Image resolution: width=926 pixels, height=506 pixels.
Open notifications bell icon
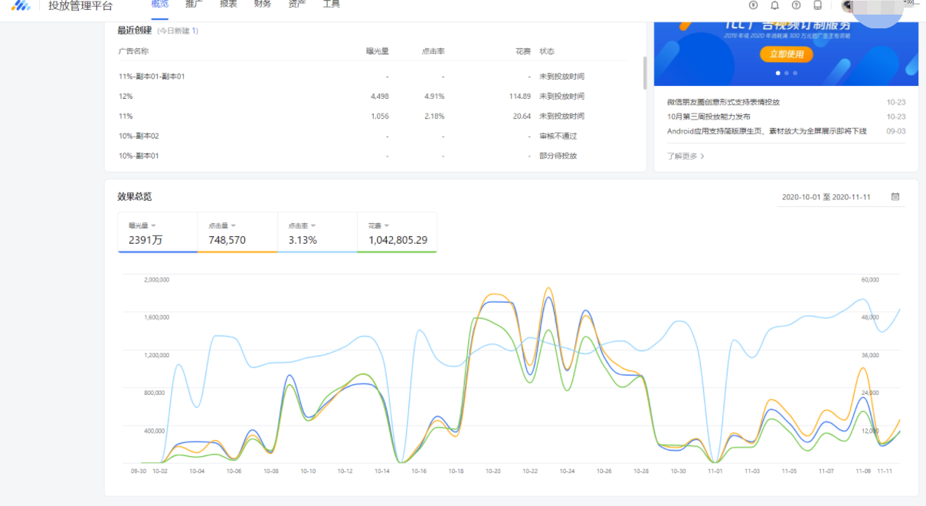click(x=774, y=5)
